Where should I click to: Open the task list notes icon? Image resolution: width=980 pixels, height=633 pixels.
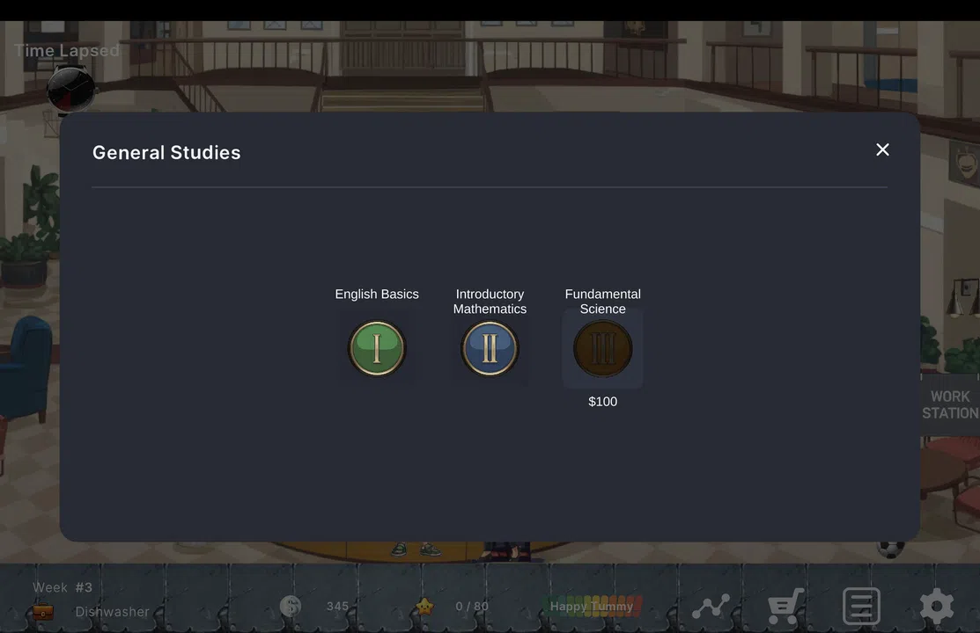pyautogui.click(x=861, y=606)
